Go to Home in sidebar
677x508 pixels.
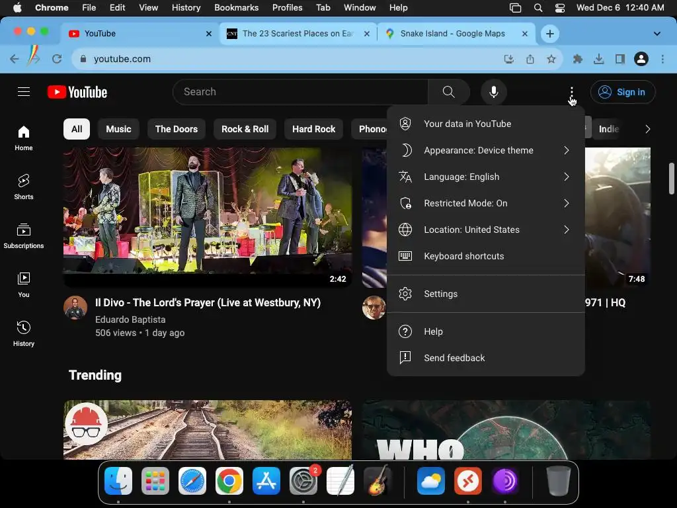click(24, 138)
